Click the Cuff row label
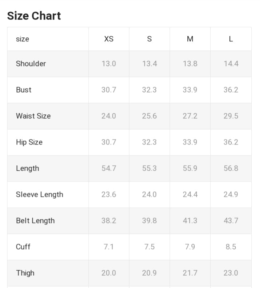 click(x=23, y=247)
